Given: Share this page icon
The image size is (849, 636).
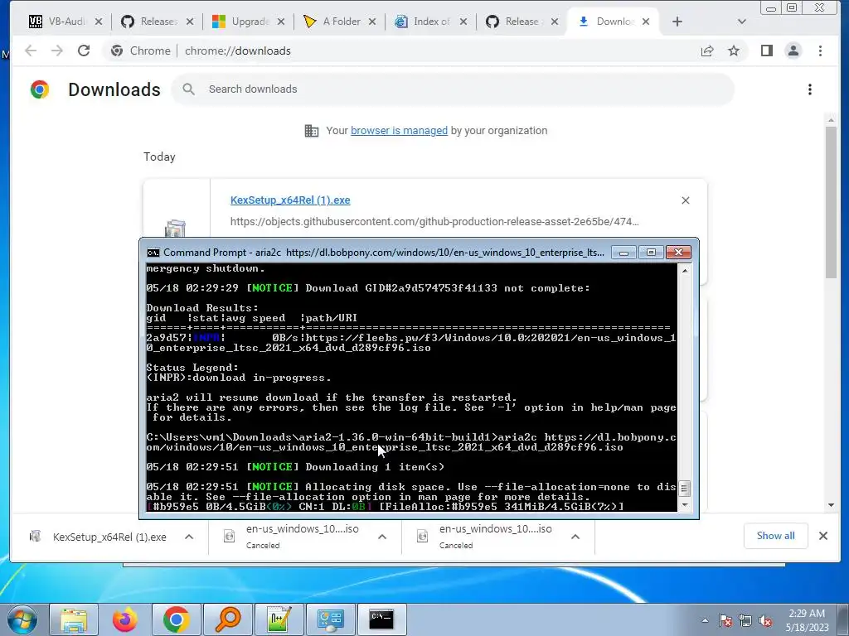Looking at the screenshot, I should pos(707,51).
